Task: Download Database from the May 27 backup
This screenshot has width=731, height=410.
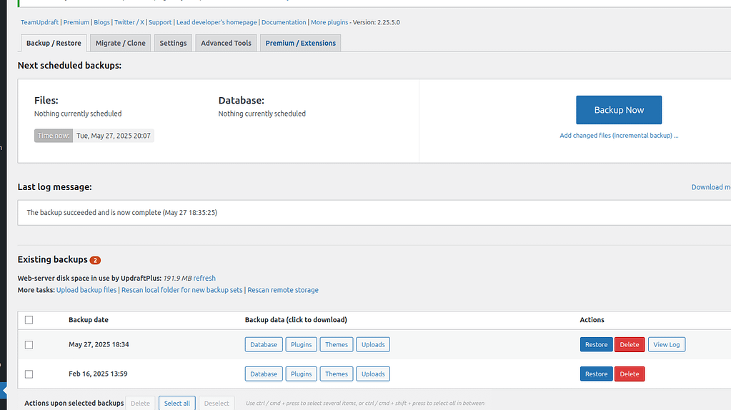Action: click(x=263, y=344)
